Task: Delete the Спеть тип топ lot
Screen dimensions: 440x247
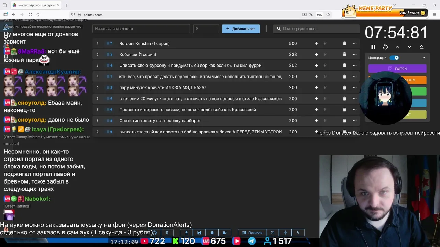Action: pyautogui.click(x=344, y=121)
